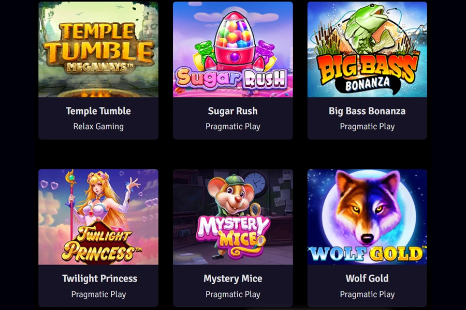Select Pragmatic Play provider under Sugar Rush

click(x=232, y=127)
